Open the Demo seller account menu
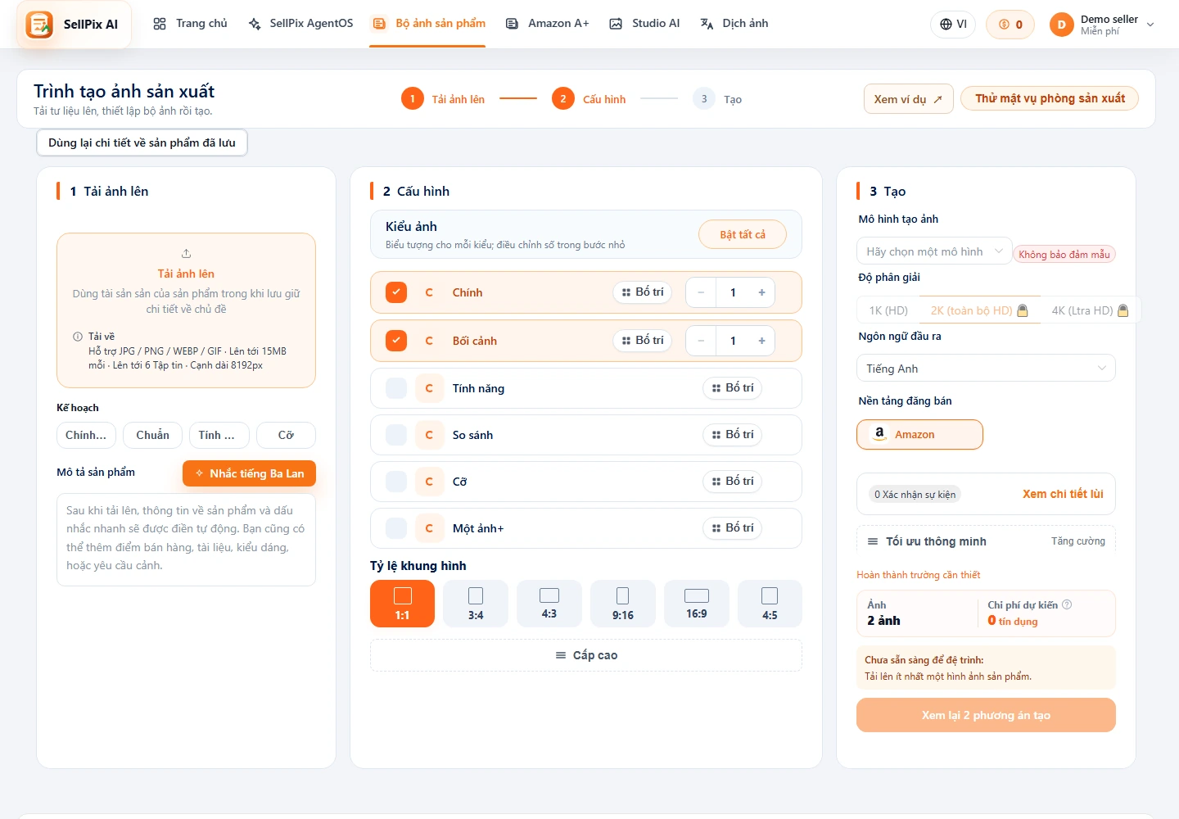The image size is (1179, 819). [1103, 25]
